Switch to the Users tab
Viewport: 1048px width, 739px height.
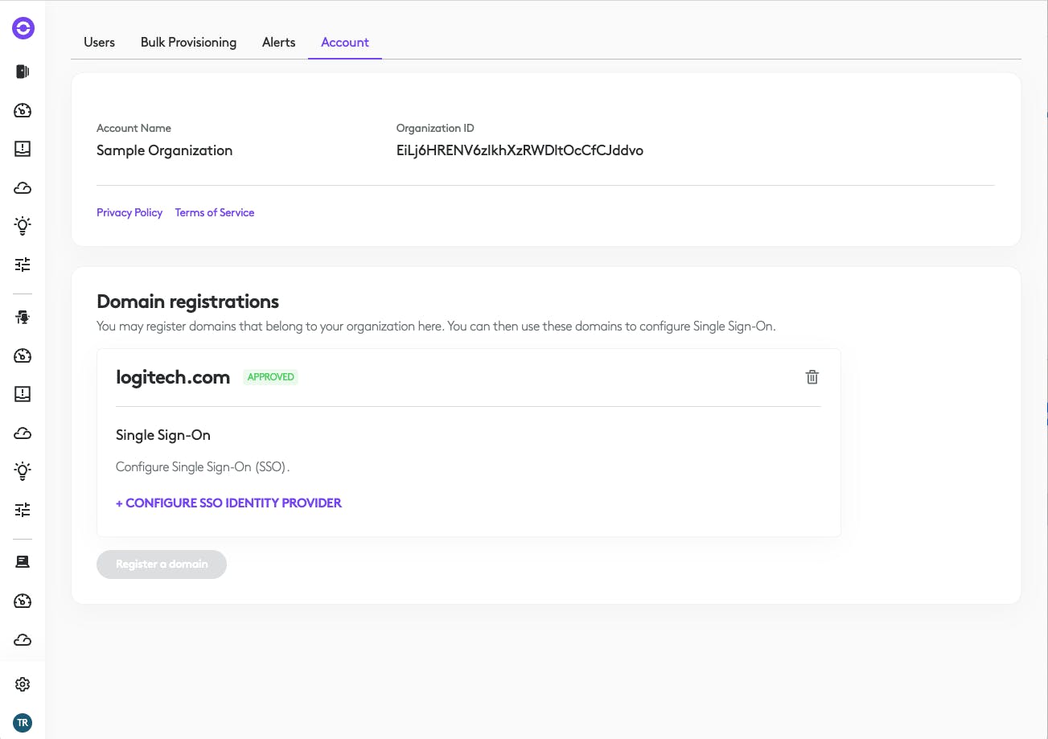pos(99,43)
